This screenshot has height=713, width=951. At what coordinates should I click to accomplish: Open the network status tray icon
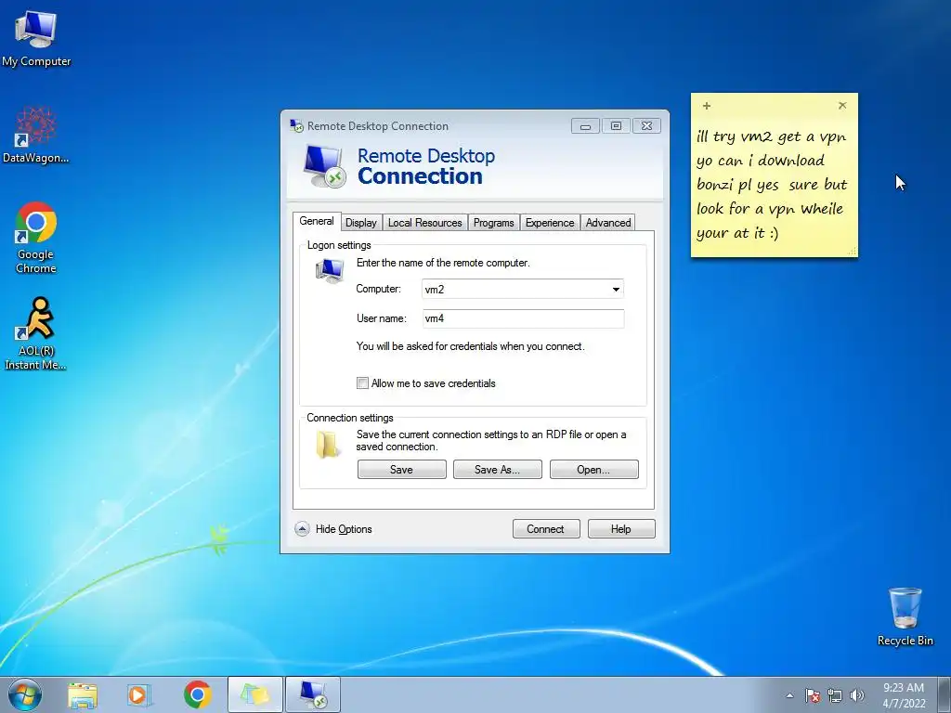[835, 695]
